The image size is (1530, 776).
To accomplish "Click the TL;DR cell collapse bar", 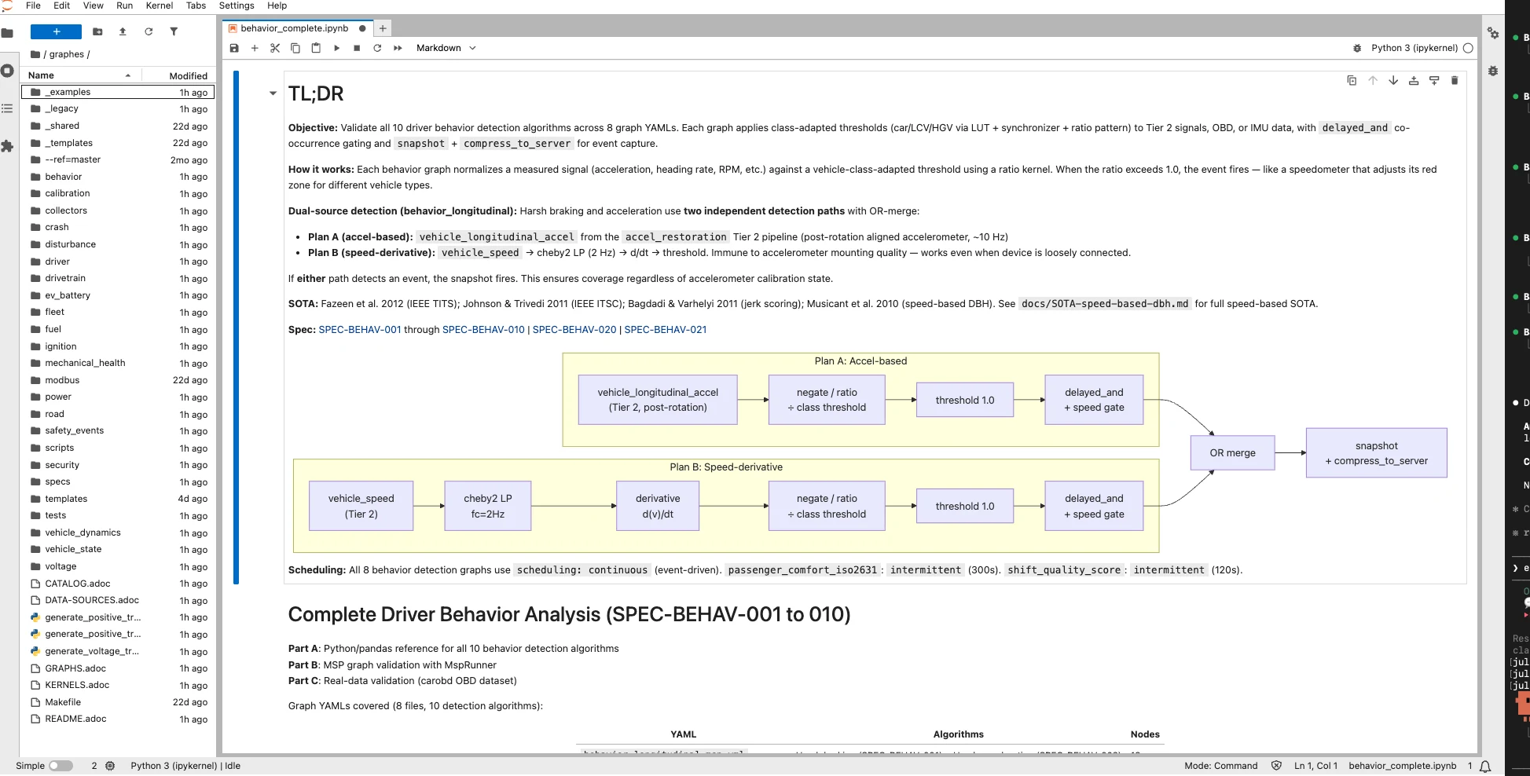I will pyautogui.click(x=236, y=328).
